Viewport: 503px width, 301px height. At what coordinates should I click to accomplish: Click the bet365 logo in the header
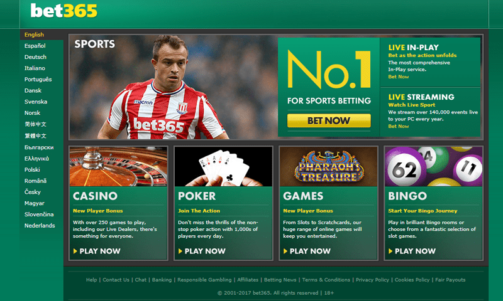coord(64,11)
